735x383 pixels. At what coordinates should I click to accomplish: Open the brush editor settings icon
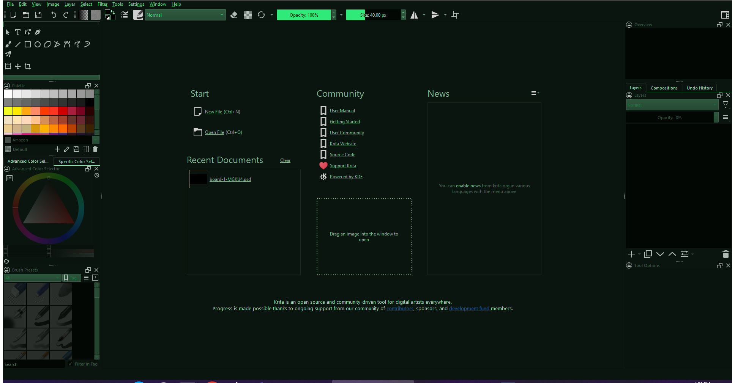click(x=125, y=15)
